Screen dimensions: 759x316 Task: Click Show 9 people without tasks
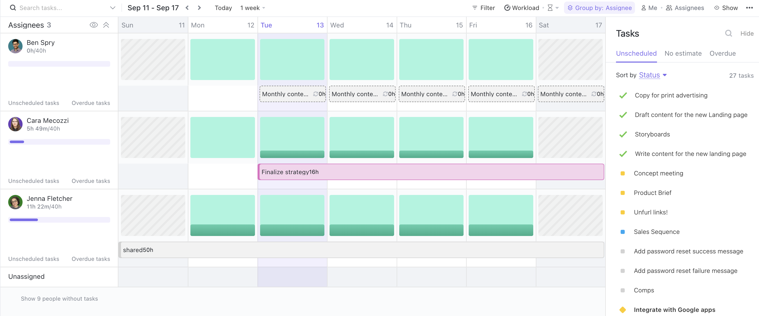59,298
